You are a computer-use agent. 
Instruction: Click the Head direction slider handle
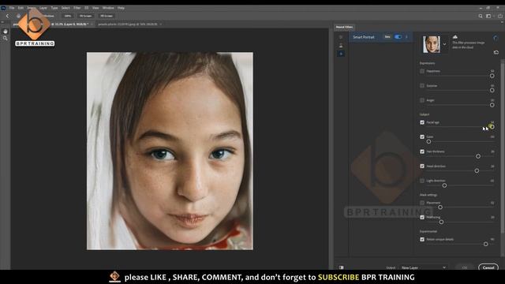[x=477, y=170]
